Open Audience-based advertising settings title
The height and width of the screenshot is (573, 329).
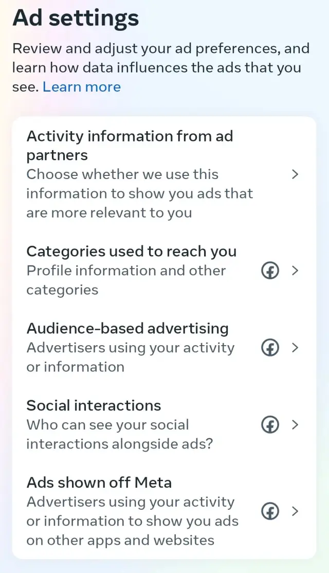coord(127,329)
